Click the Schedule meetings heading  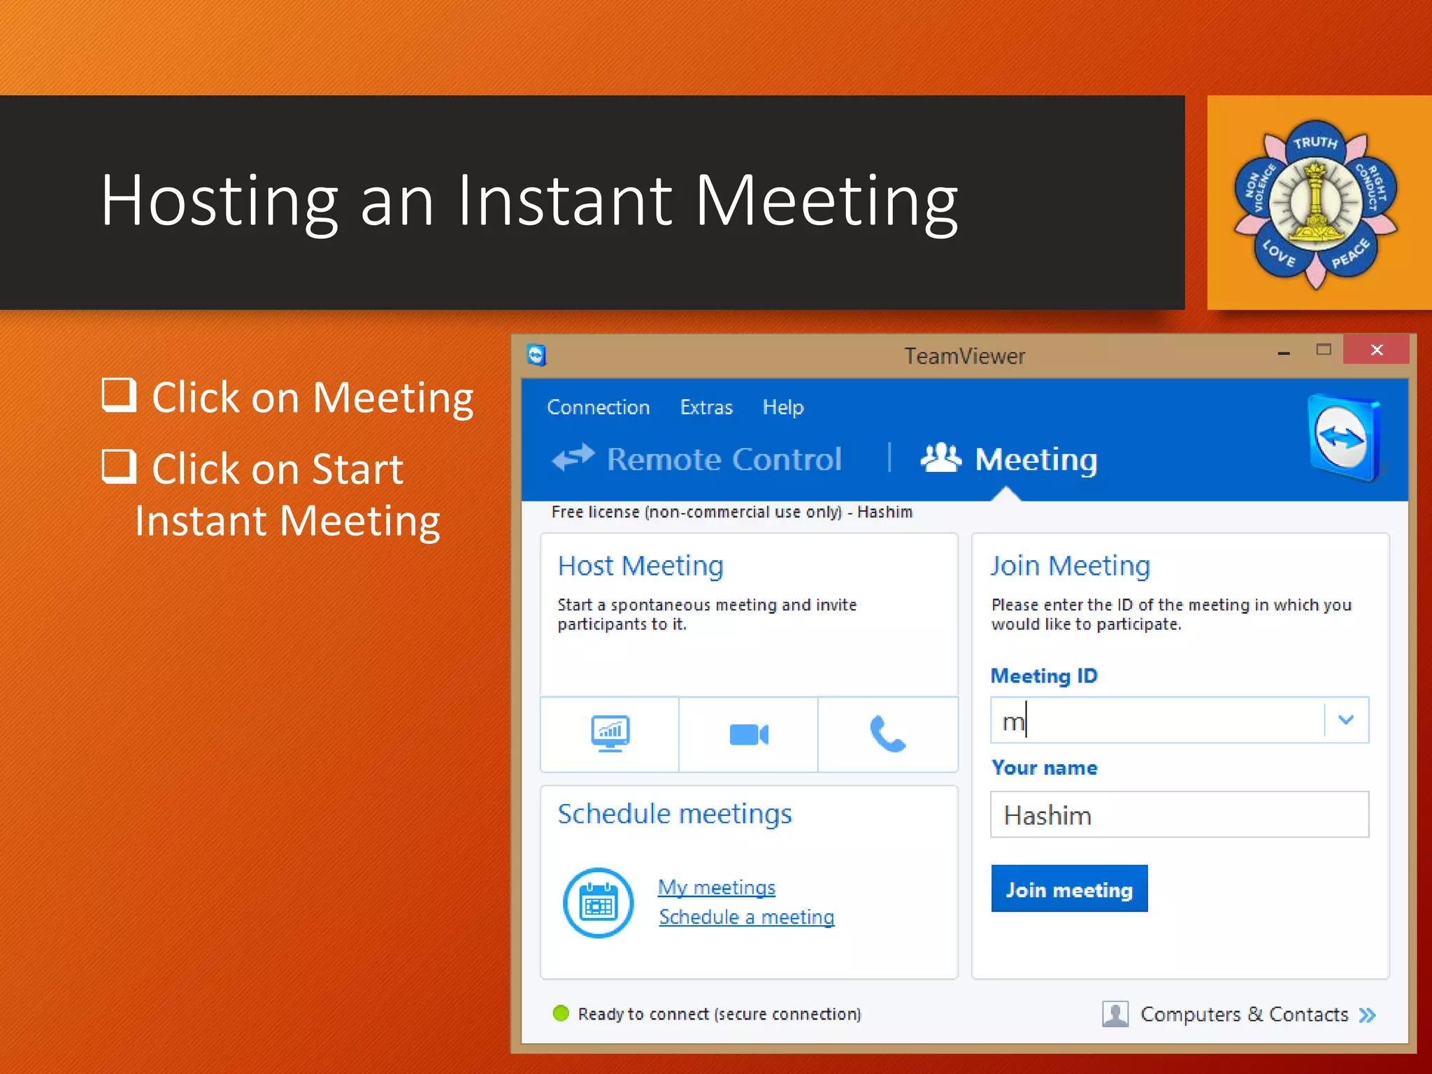[x=675, y=815]
